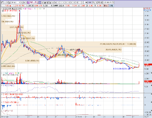
Task: Select the 일 (daily) chart period button
Action: 40,2
